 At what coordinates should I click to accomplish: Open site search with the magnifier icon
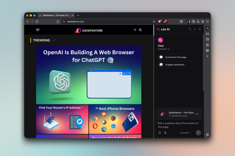pos(140,30)
